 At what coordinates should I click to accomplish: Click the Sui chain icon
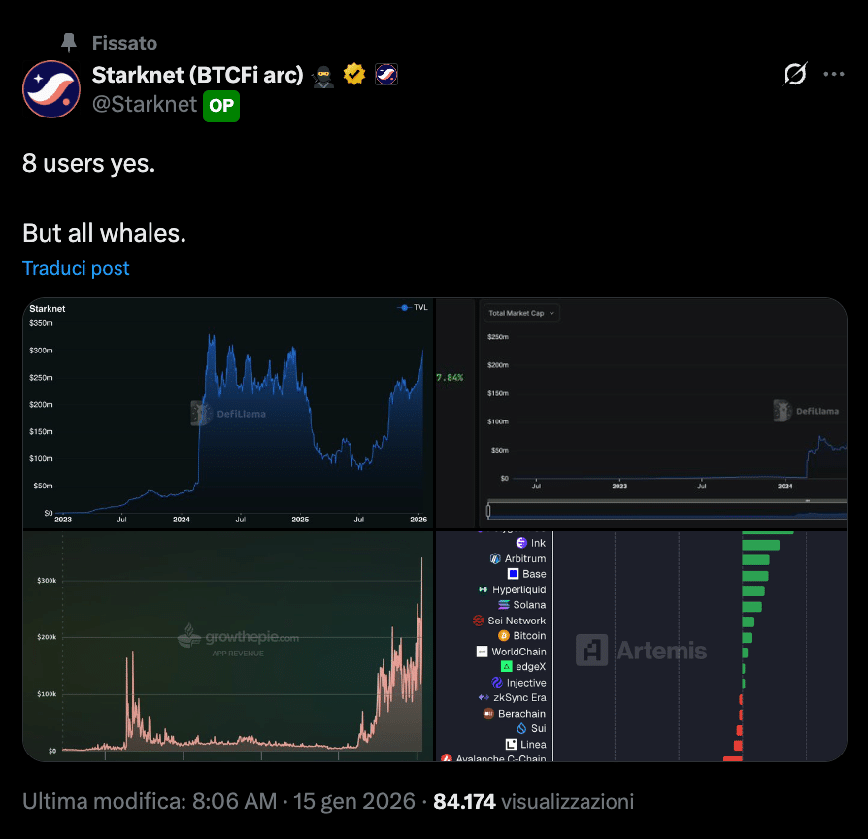[x=521, y=729]
